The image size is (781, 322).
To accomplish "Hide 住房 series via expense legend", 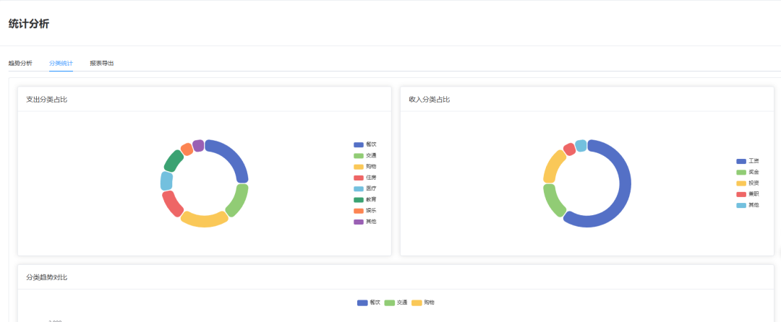I will click(x=364, y=178).
